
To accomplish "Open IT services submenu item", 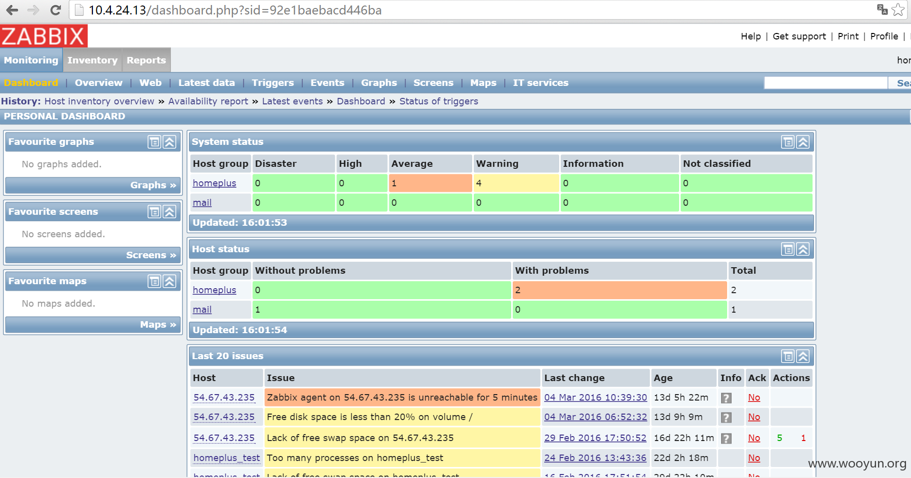I will [x=541, y=83].
